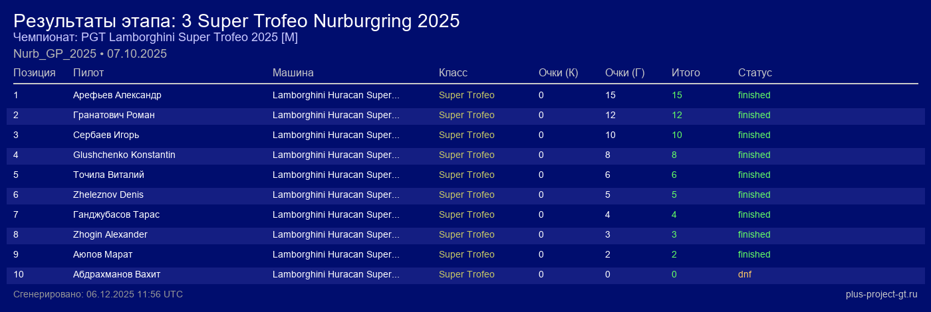
Task: Click the Пилот column header
Action: click(x=88, y=72)
